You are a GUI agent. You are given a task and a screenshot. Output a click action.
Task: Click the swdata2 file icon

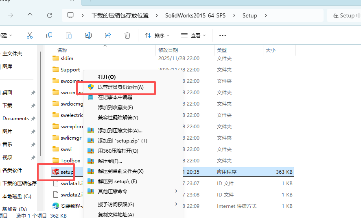point(56,194)
